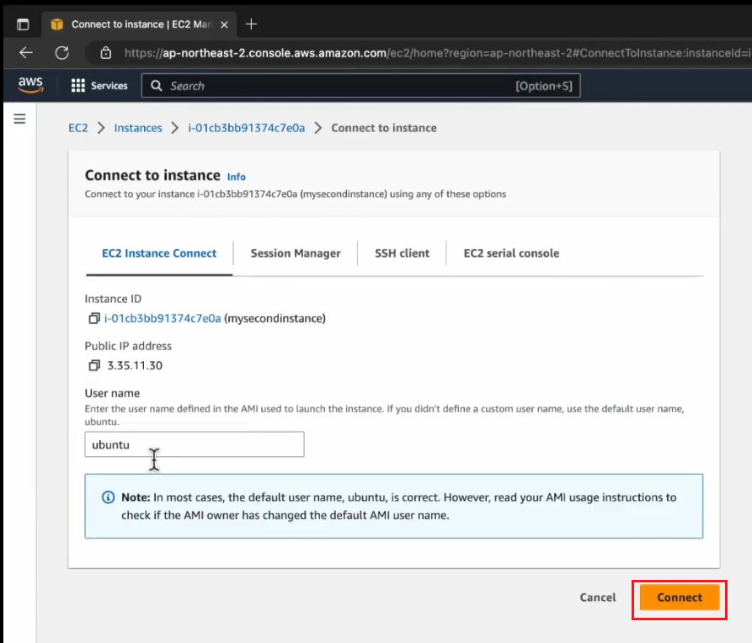Click the AWS Search box

(x=360, y=86)
